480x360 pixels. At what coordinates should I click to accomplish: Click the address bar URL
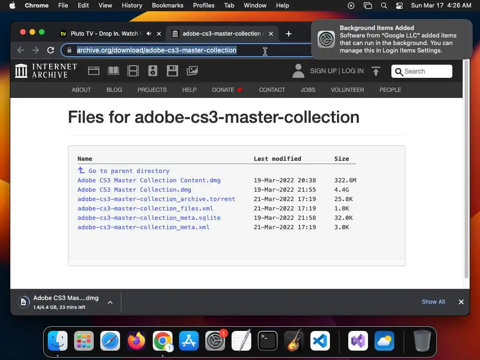(157, 50)
